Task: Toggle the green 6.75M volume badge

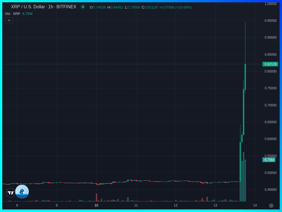Action: point(269,160)
